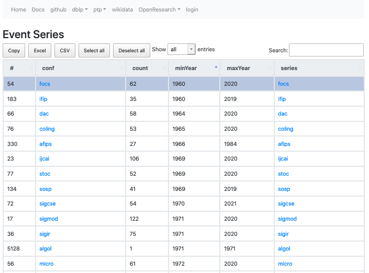Open sigmod link in conf column
Viewport: 369px width, 273px height.
pos(49,219)
